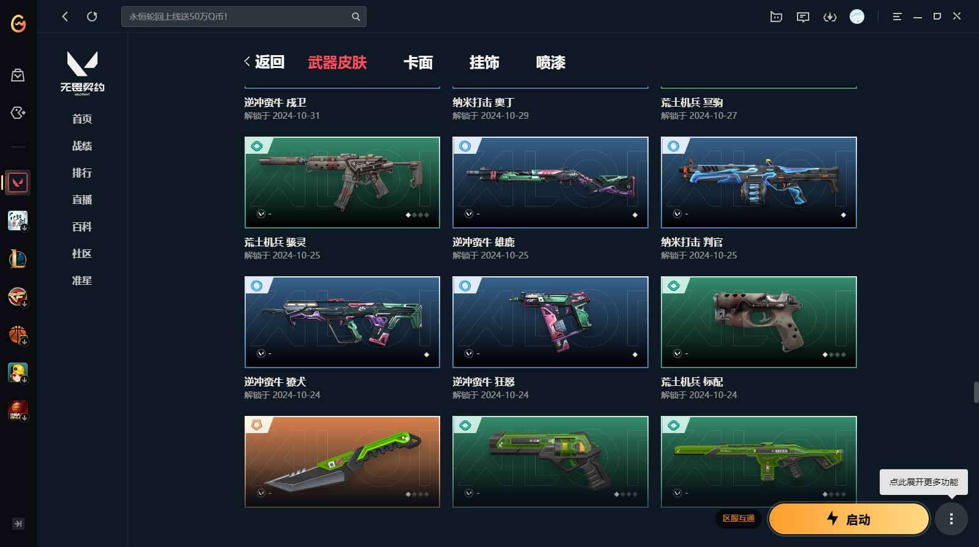This screenshot has width=979, height=547.
Task: Go back with the 返回 link
Action: tap(264, 62)
